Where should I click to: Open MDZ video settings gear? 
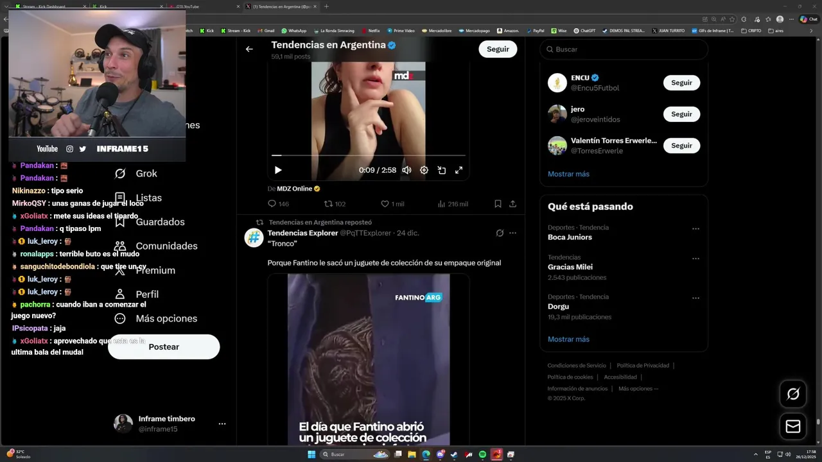[424, 170]
